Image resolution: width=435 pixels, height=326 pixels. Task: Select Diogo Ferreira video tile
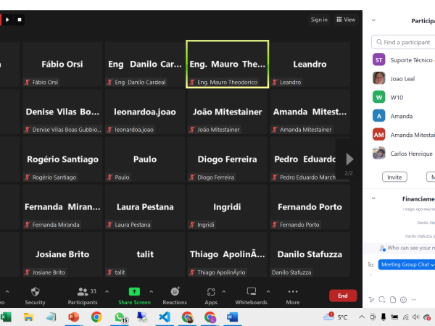[227, 159]
